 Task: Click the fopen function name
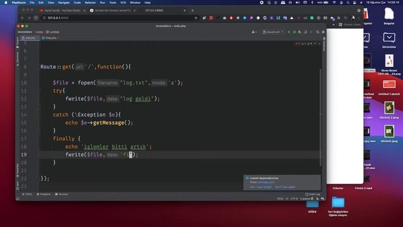click(86, 83)
